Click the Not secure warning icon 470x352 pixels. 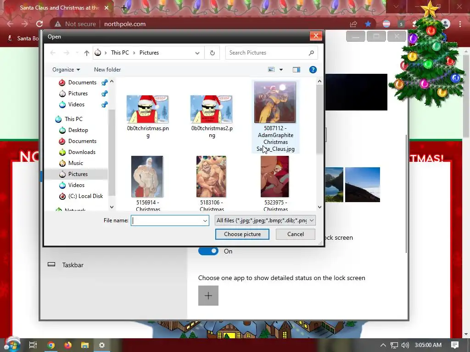[58, 24]
